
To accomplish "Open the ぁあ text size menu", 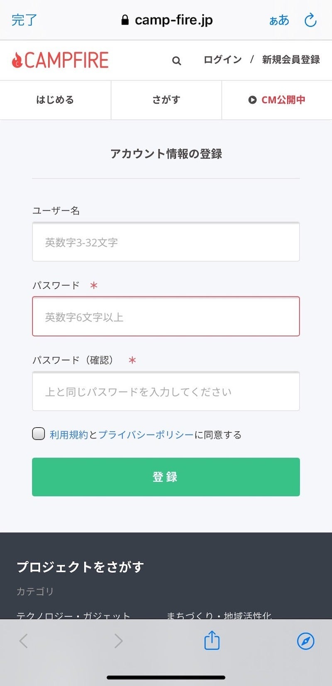I will click(279, 20).
